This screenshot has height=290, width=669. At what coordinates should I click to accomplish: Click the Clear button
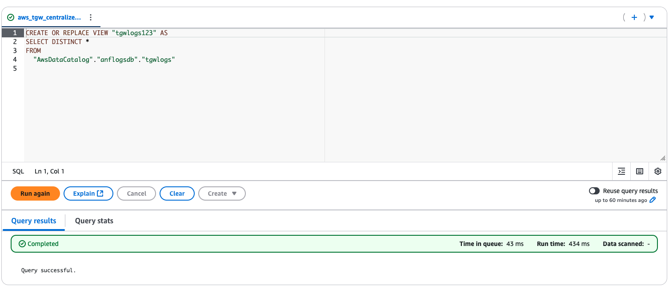pyautogui.click(x=177, y=193)
